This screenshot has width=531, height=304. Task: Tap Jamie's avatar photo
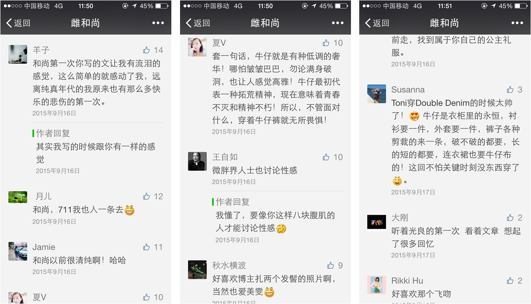[x=18, y=251]
